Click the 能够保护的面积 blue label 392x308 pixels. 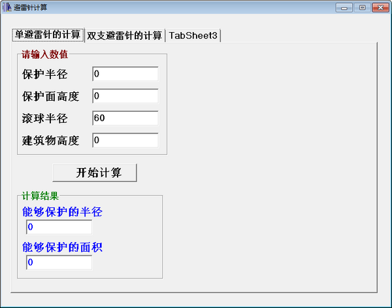(x=62, y=247)
